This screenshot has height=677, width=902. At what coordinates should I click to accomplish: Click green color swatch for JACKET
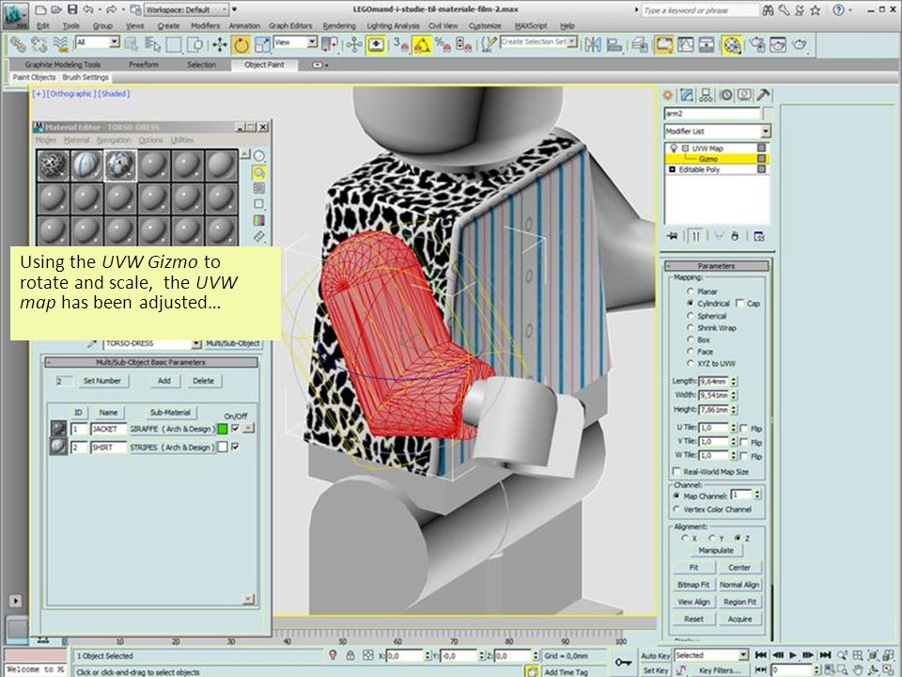pyautogui.click(x=223, y=429)
